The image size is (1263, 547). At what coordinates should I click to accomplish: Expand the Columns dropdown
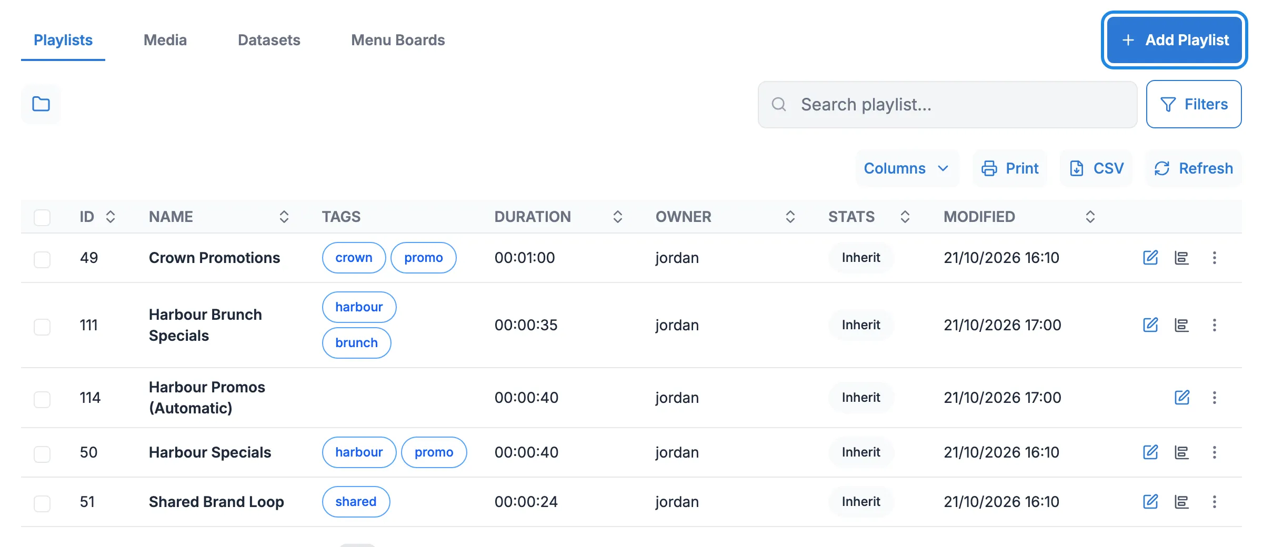(x=907, y=168)
